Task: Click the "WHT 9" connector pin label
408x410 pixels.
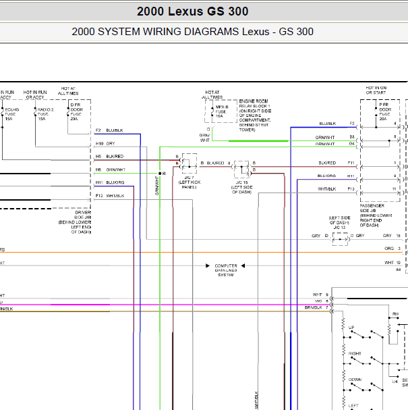Action: click(320, 294)
